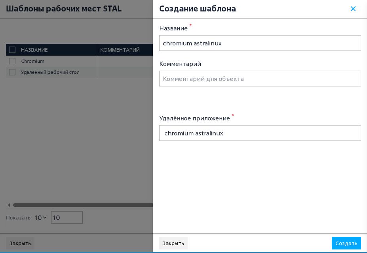Click the horizontal scrollbar left arrow

(x=9, y=205)
